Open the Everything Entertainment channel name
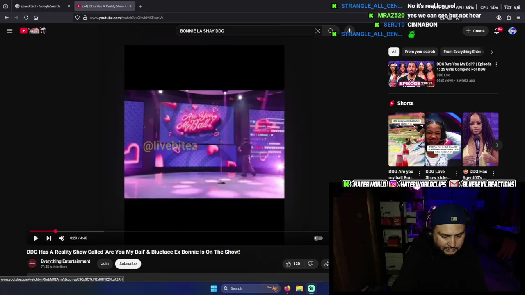 click(65, 261)
